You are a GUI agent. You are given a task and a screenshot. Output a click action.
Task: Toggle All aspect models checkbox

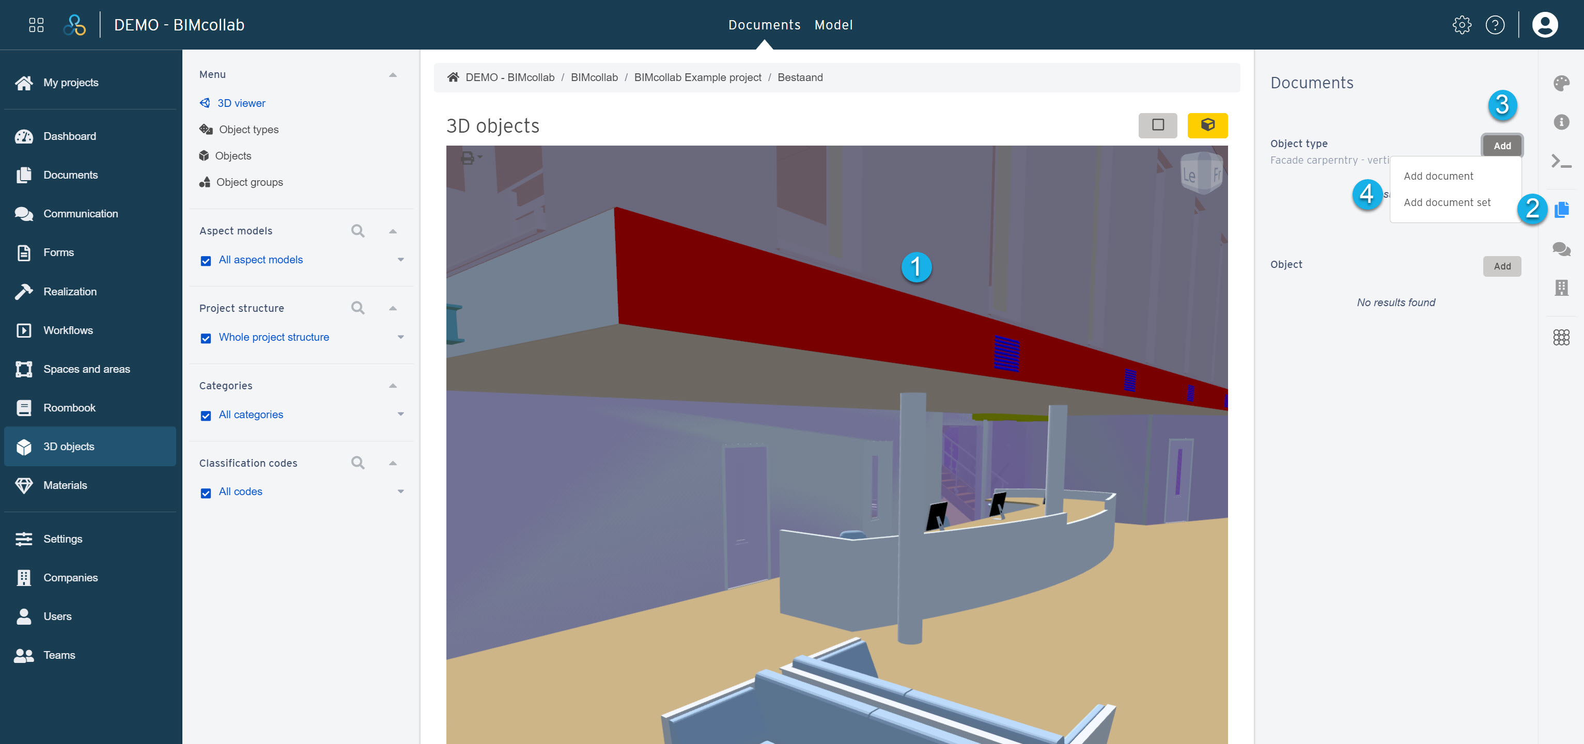tap(206, 261)
